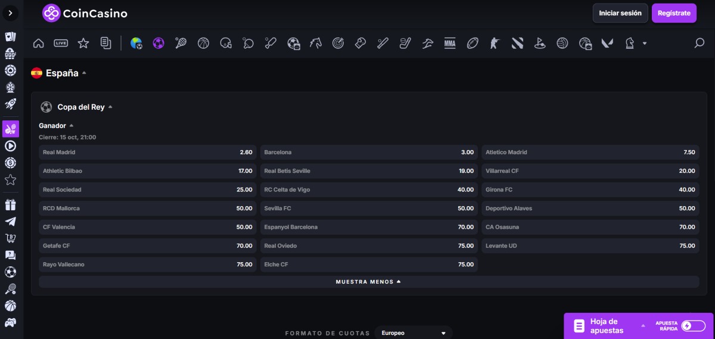715x339 pixels.
Task: Open the Formato de Cuotas dropdown
Action: (414, 333)
